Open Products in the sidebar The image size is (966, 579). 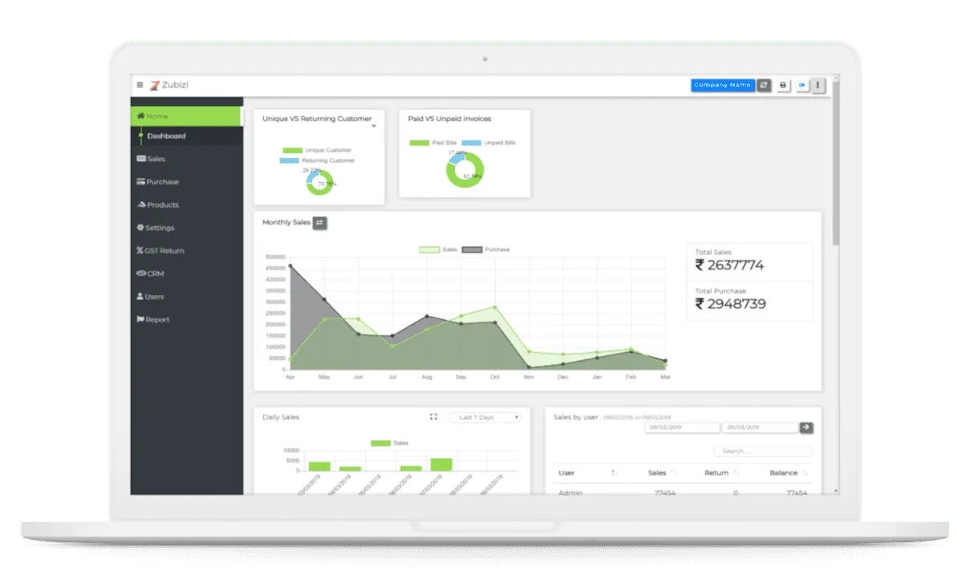[x=158, y=204]
